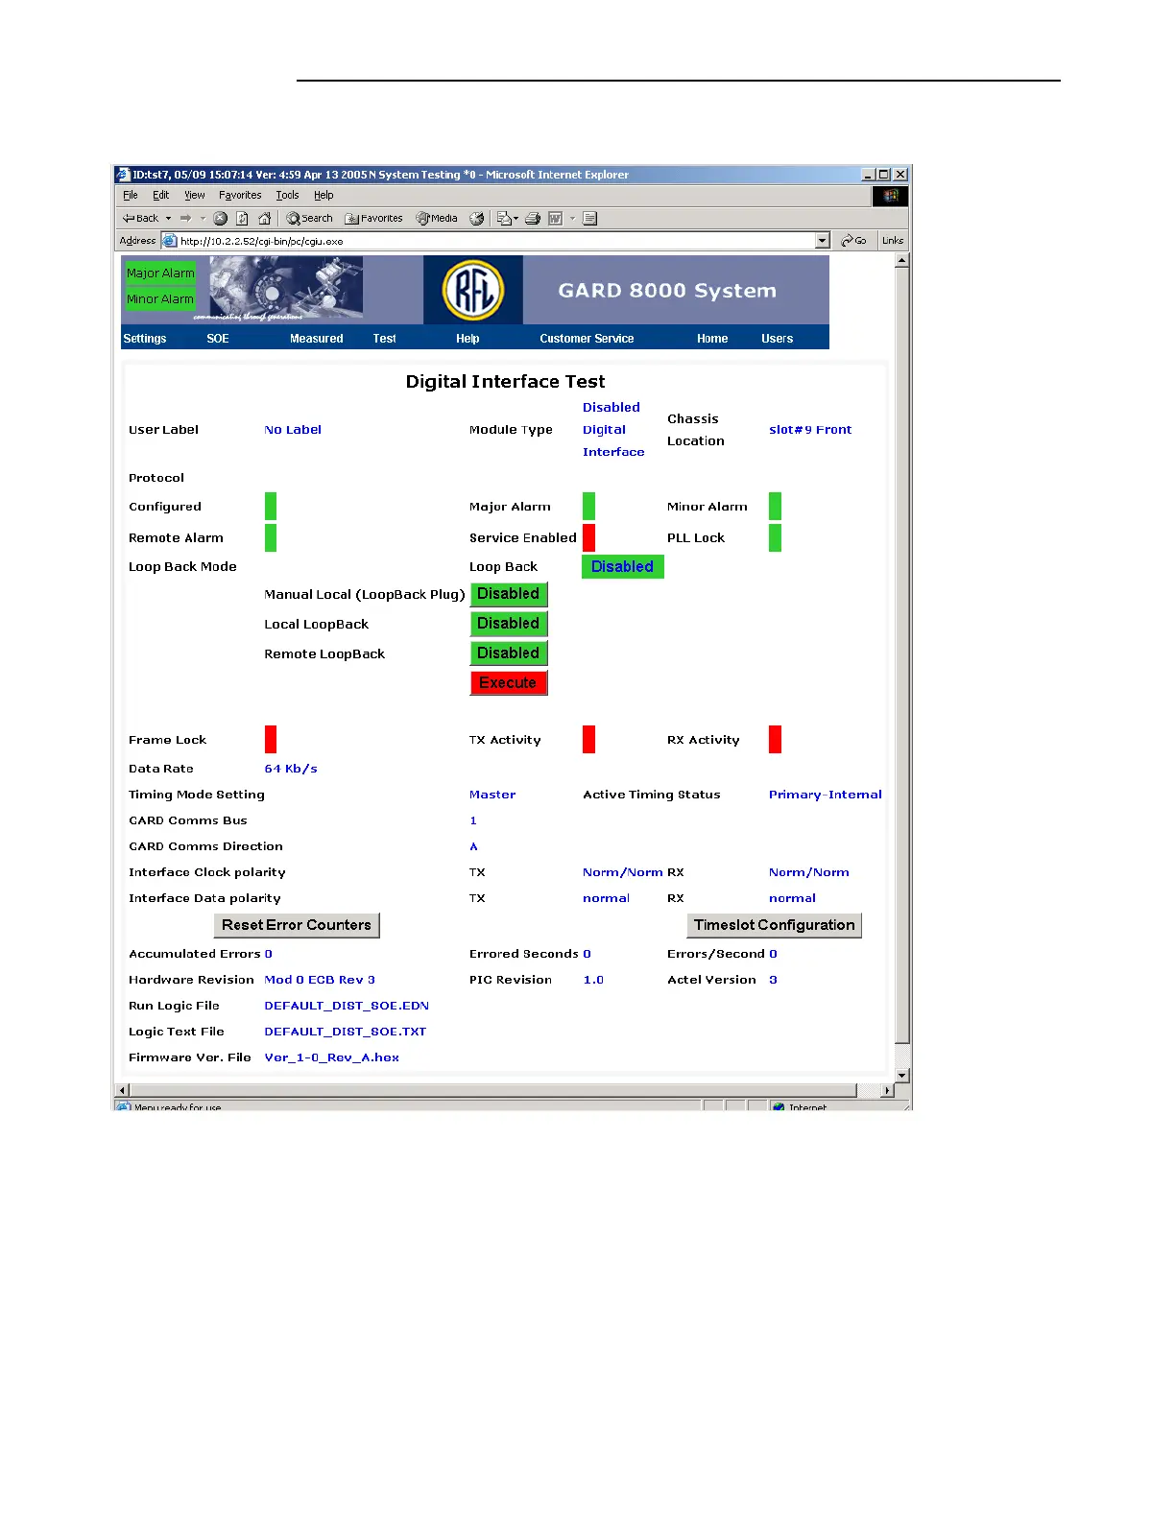The height and width of the screenshot is (1520, 1175).
Task: Click the Loop Back Disabled status
Action: [623, 567]
